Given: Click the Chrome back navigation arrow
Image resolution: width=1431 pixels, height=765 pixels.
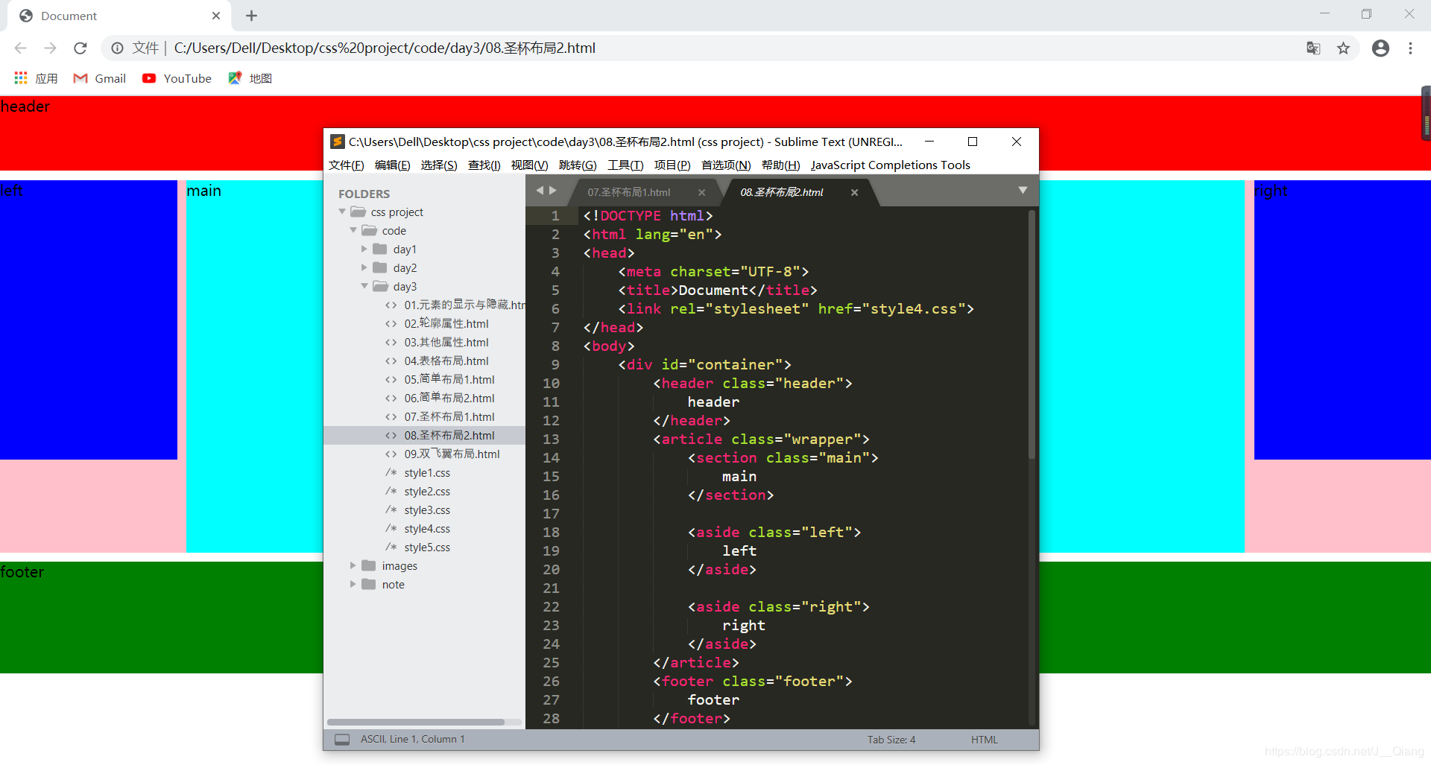Looking at the screenshot, I should [x=20, y=48].
